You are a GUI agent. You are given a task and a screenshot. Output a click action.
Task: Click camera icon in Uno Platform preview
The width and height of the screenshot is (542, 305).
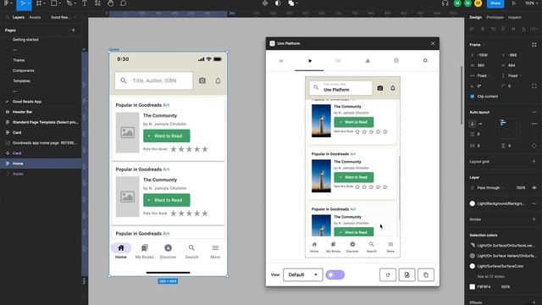tap(380, 88)
